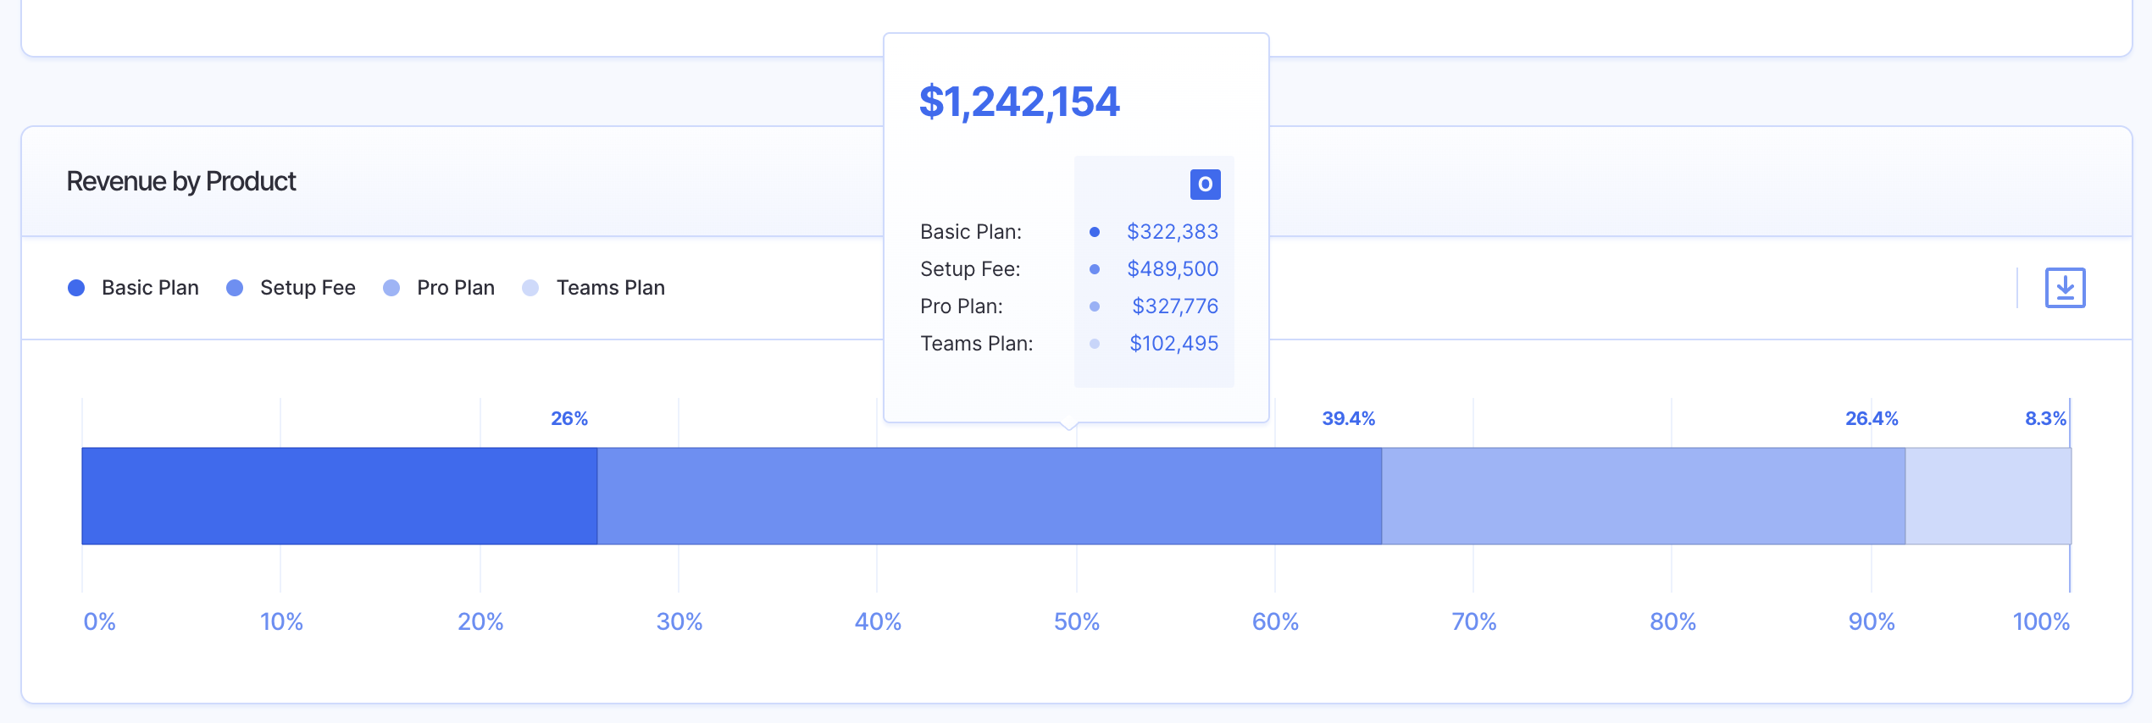2152x723 pixels.
Task: Toggle the Teams Plan legend label
Action: tap(610, 288)
